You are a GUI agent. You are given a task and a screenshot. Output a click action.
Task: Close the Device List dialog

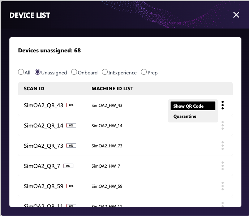pyautogui.click(x=236, y=15)
